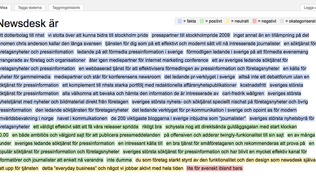Image resolution: width=316 pixels, height=177 pixels.
Task: Open the Taggningshistorik tab
Action: click(x=66, y=8)
